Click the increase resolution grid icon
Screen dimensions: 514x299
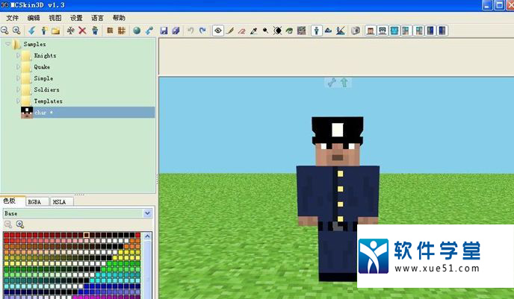(122, 31)
